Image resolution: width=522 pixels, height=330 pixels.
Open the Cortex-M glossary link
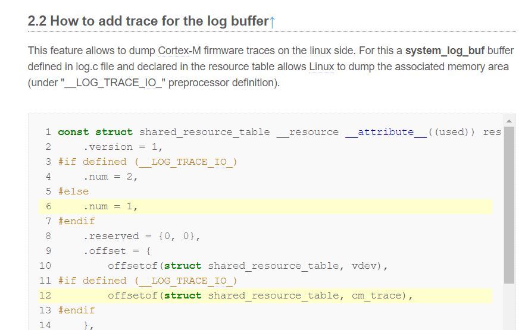tap(179, 51)
